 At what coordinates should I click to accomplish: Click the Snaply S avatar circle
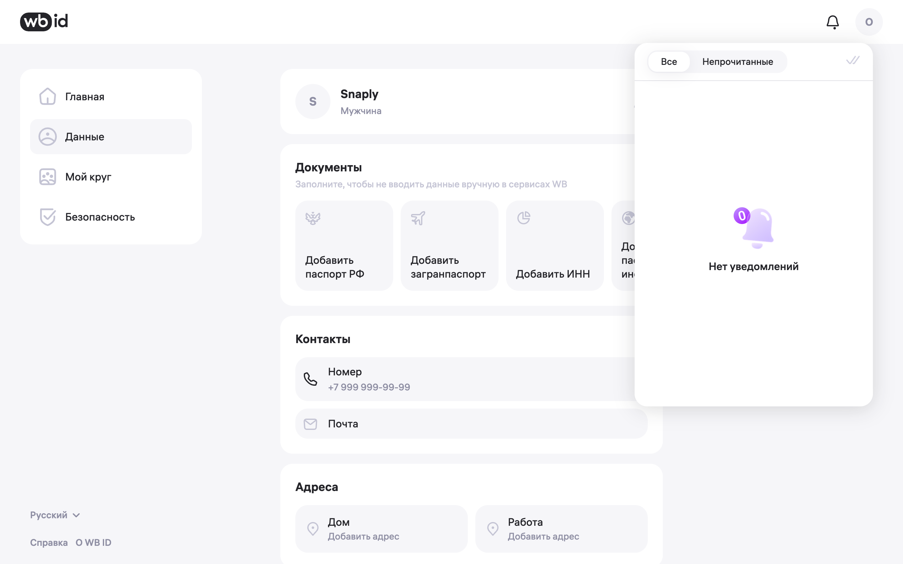point(313,102)
